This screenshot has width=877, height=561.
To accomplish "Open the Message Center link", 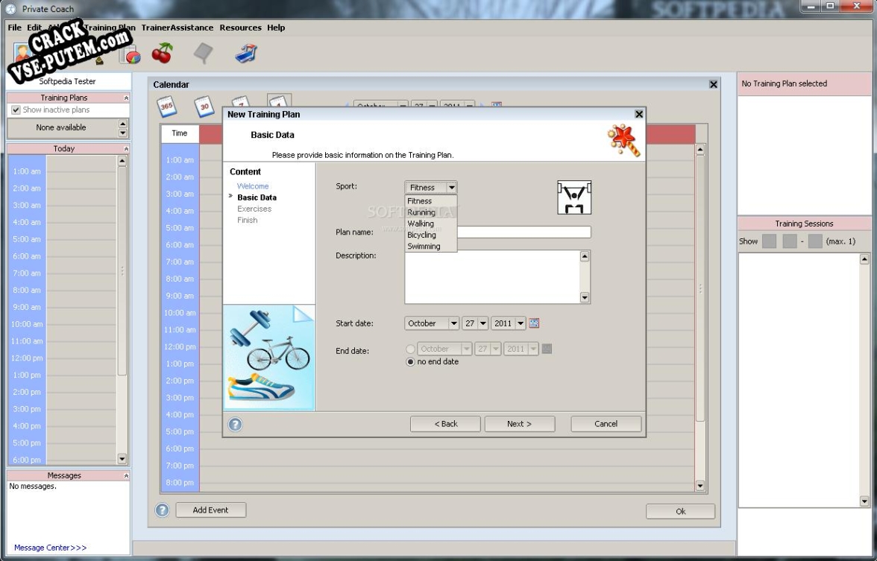I will (51, 548).
